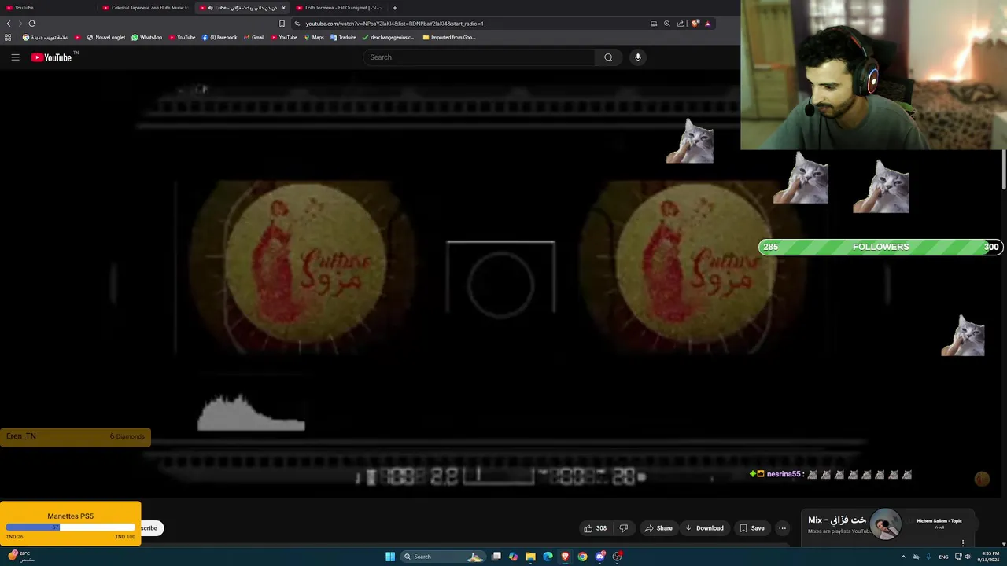Focus the YouTube search input field
The height and width of the screenshot is (566, 1007).
pyautogui.click(x=480, y=57)
